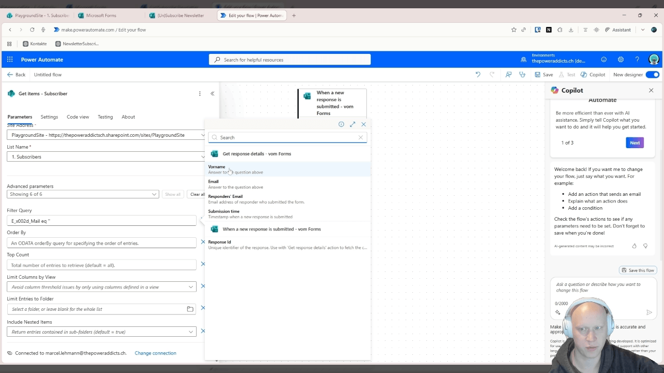This screenshot has width=664, height=373.
Task: Open the dynamic content info icon
Action: pos(341,124)
